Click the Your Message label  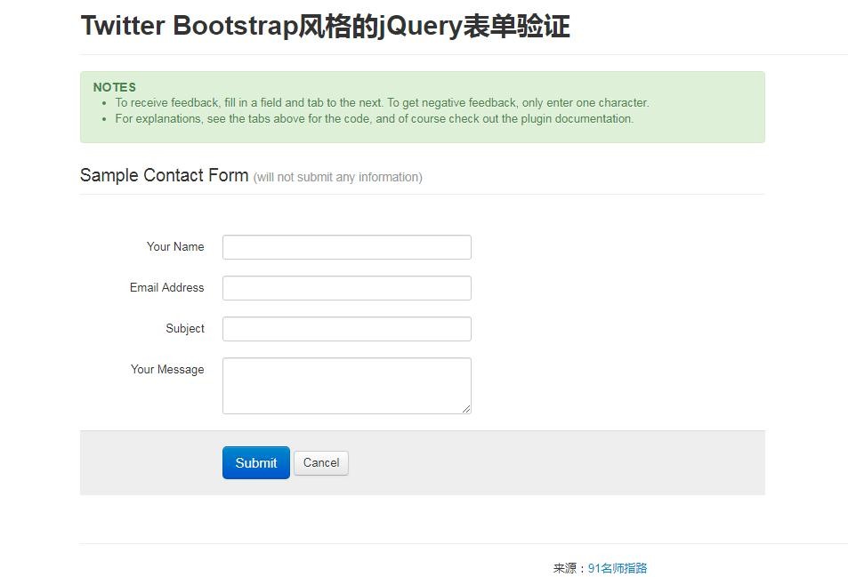coord(167,370)
